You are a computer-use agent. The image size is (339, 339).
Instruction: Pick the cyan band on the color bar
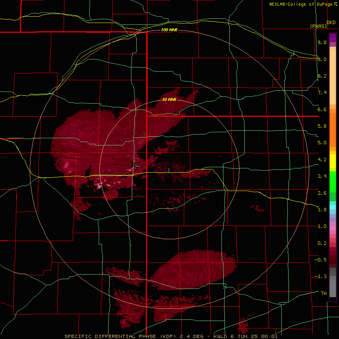pyautogui.click(x=333, y=207)
